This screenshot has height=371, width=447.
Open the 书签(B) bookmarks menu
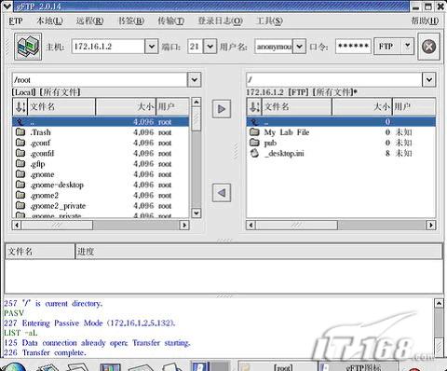click(131, 21)
